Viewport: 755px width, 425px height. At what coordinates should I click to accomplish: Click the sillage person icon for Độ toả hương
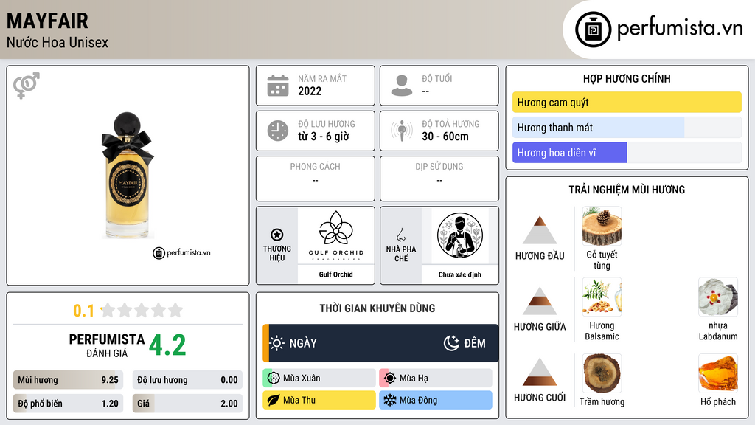402,131
